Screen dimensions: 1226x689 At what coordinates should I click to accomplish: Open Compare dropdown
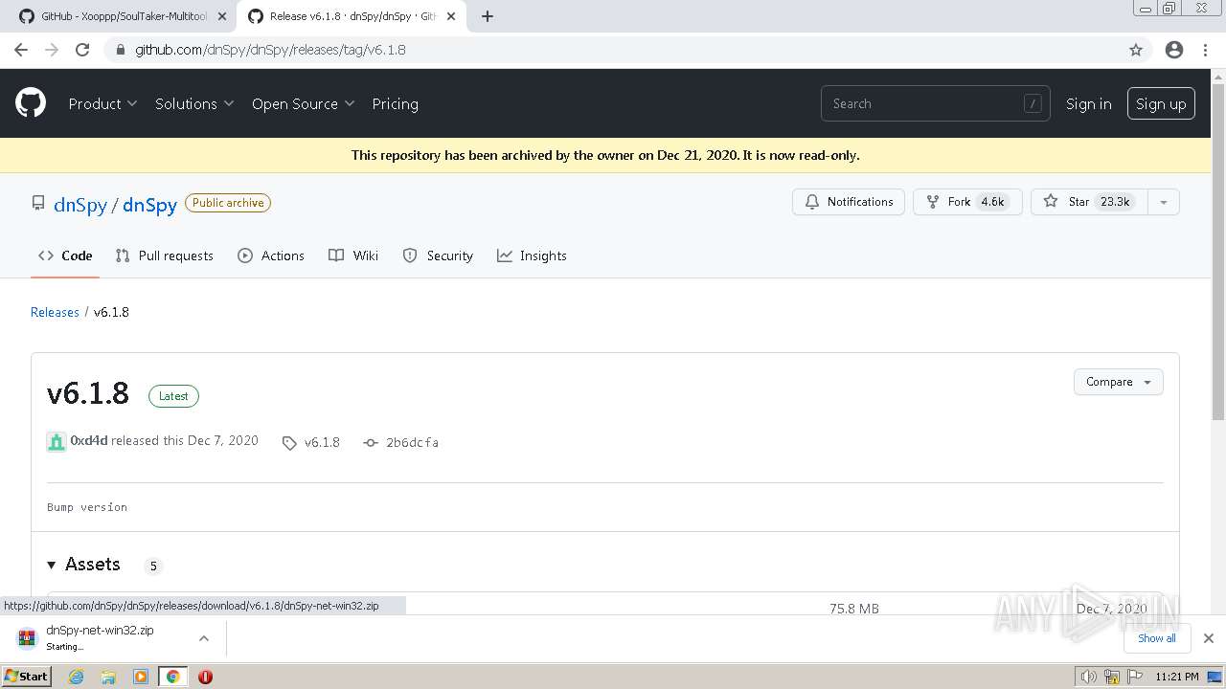point(1118,382)
